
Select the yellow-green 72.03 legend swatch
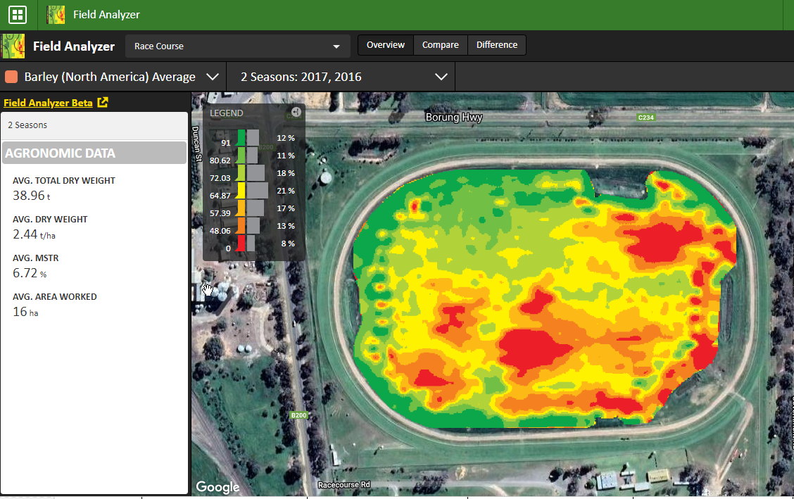pos(241,173)
